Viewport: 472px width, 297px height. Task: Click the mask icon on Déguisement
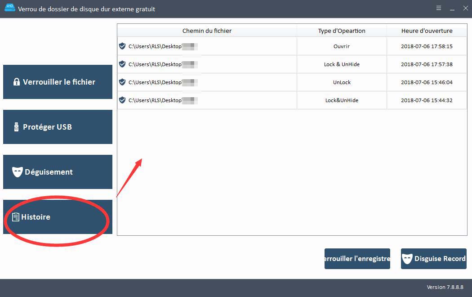click(x=18, y=172)
